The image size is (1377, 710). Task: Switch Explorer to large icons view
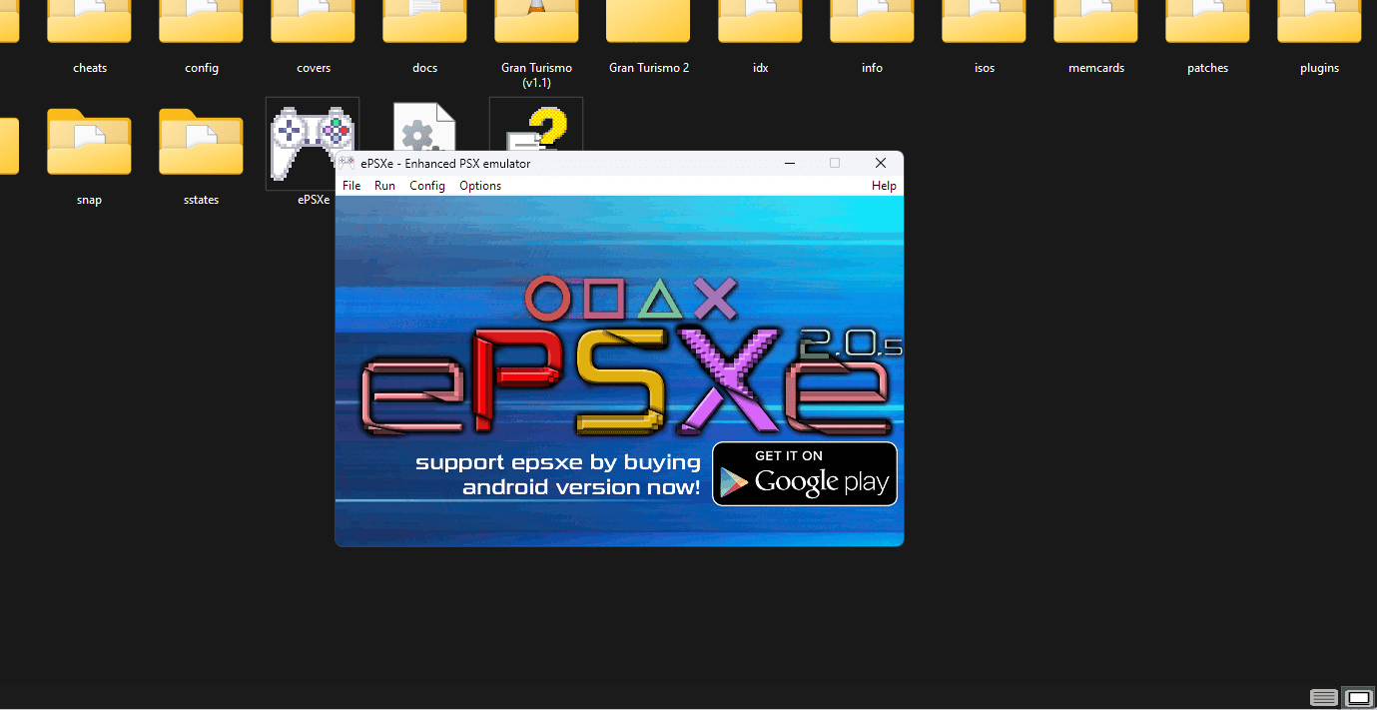pos(1358,697)
